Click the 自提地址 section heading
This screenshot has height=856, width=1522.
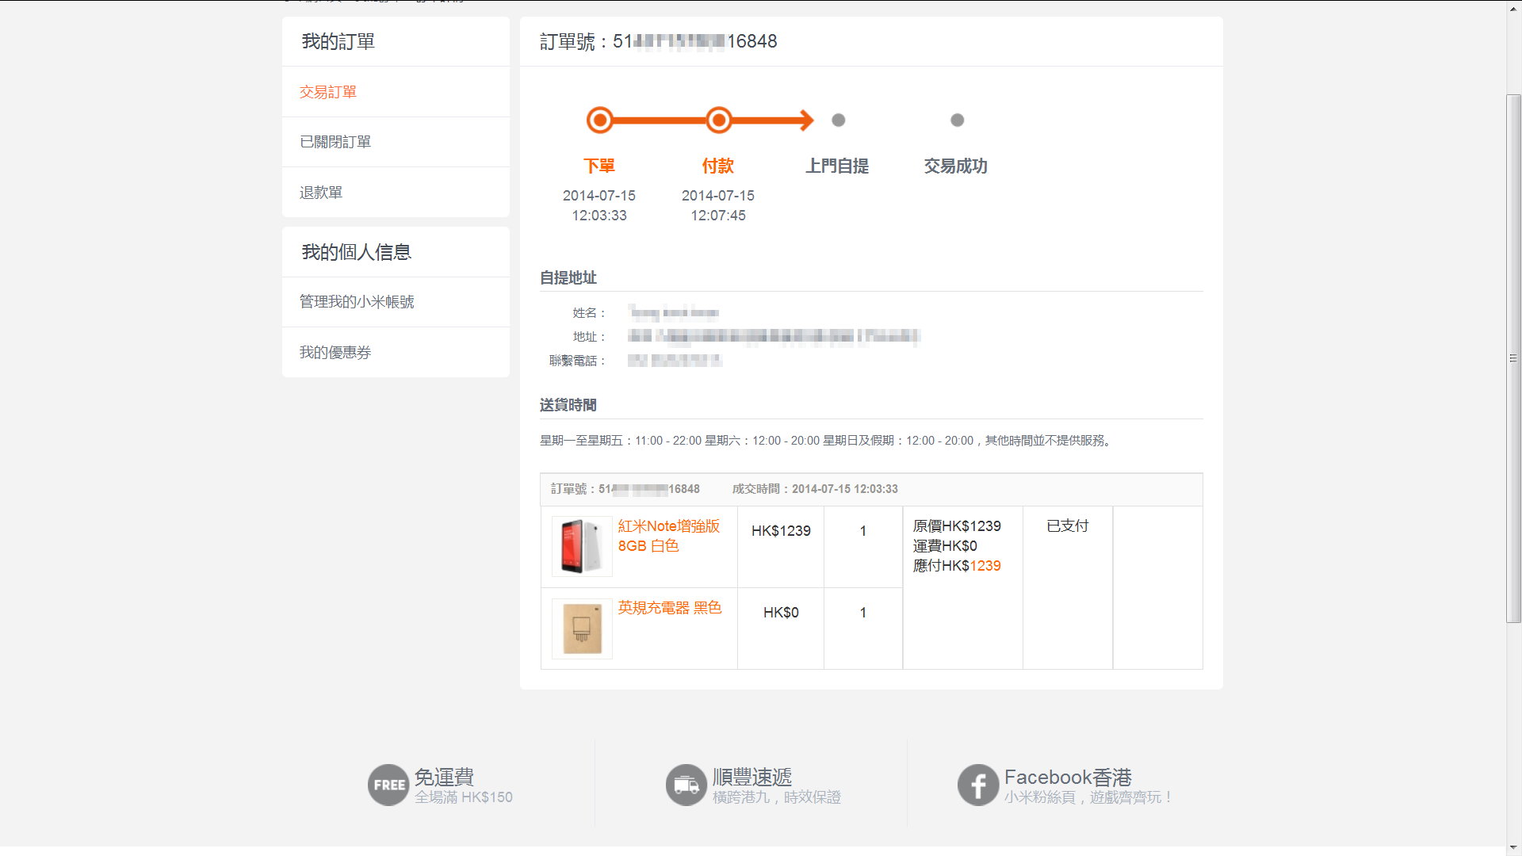pos(568,278)
